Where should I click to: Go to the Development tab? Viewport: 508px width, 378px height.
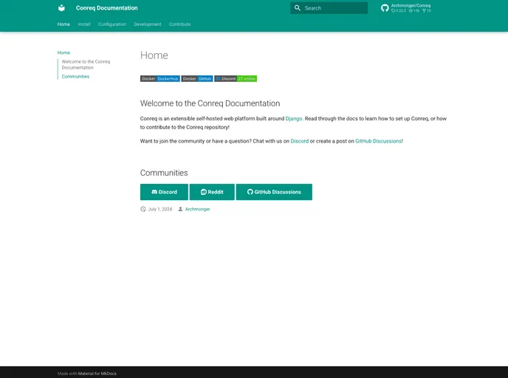click(148, 24)
